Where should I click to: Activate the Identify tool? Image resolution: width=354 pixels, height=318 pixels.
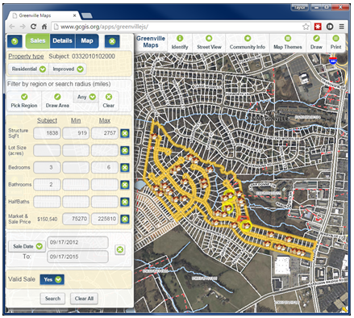point(180,43)
